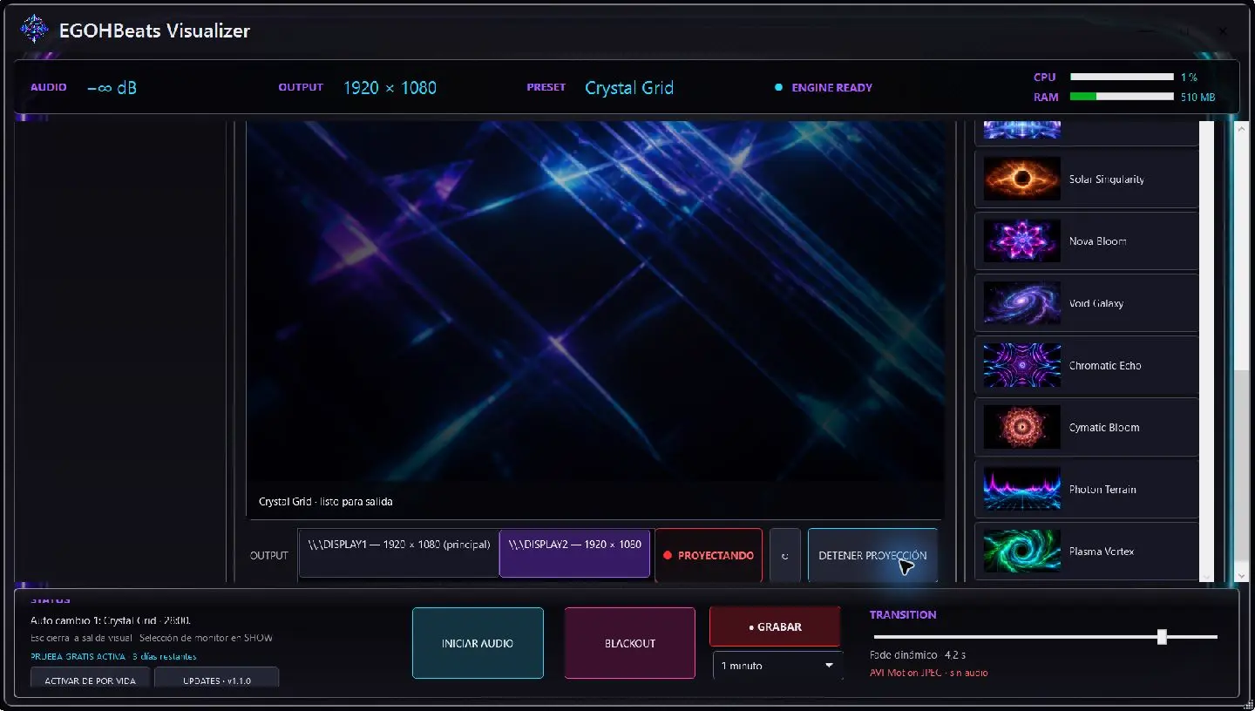Click the −∞ dB audio level reading
Screen dimensions: 1255x711
point(112,87)
